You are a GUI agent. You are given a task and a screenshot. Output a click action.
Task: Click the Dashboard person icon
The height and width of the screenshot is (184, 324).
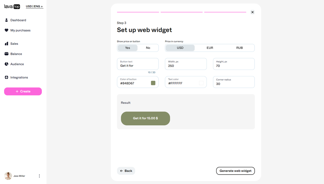pos(6,20)
